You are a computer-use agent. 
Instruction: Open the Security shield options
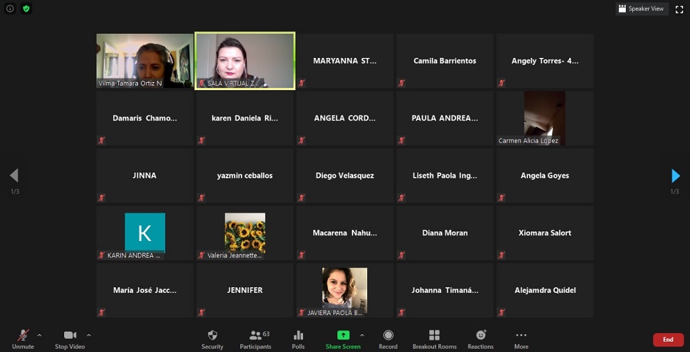[x=213, y=335]
